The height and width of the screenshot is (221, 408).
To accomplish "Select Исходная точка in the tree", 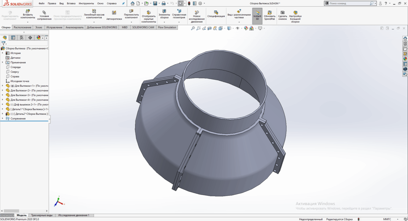I will [x=20, y=81].
